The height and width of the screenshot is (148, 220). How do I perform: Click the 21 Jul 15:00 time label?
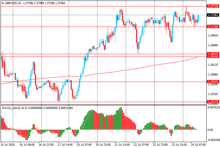click(122, 144)
